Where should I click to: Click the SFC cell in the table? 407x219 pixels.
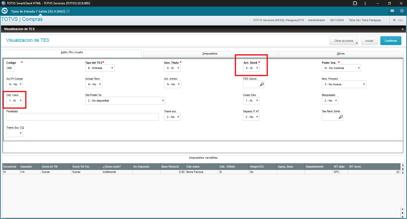[x=341, y=172]
